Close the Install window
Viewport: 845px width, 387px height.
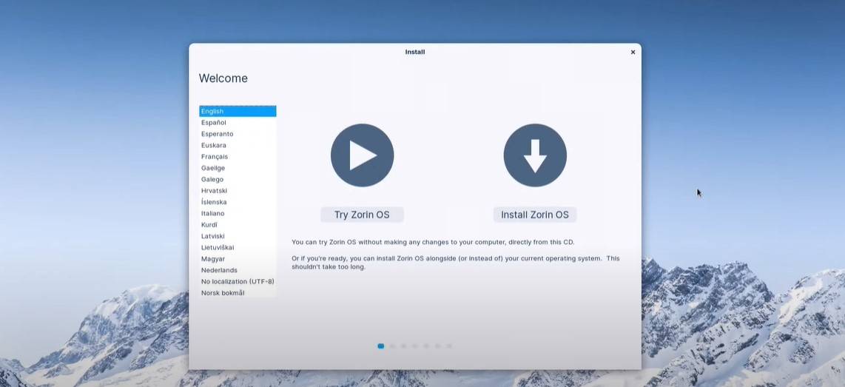tap(633, 53)
